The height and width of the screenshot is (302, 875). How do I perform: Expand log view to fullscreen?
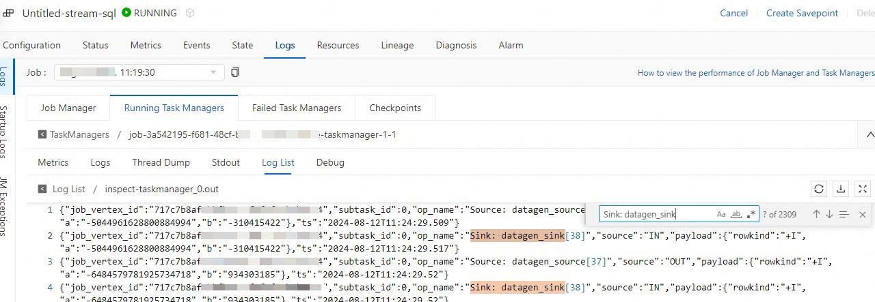coord(863,189)
